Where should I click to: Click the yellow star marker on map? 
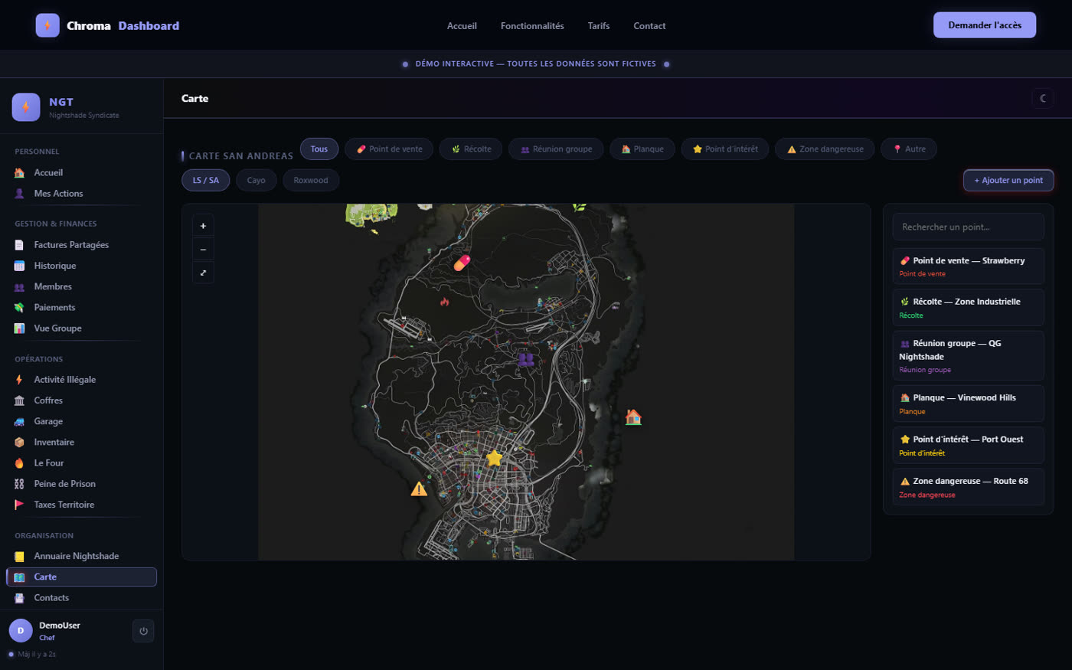(x=495, y=458)
